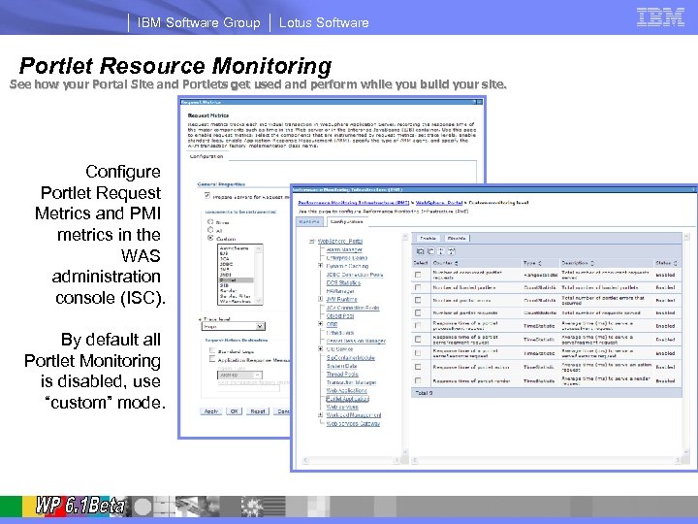Enable the Application Response Measurement checkbox
The height and width of the screenshot is (524, 698).
[212, 359]
